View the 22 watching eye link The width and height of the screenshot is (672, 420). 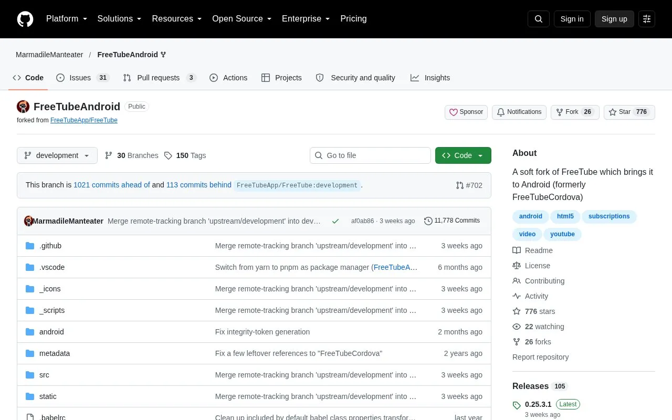tap(538, 327)
